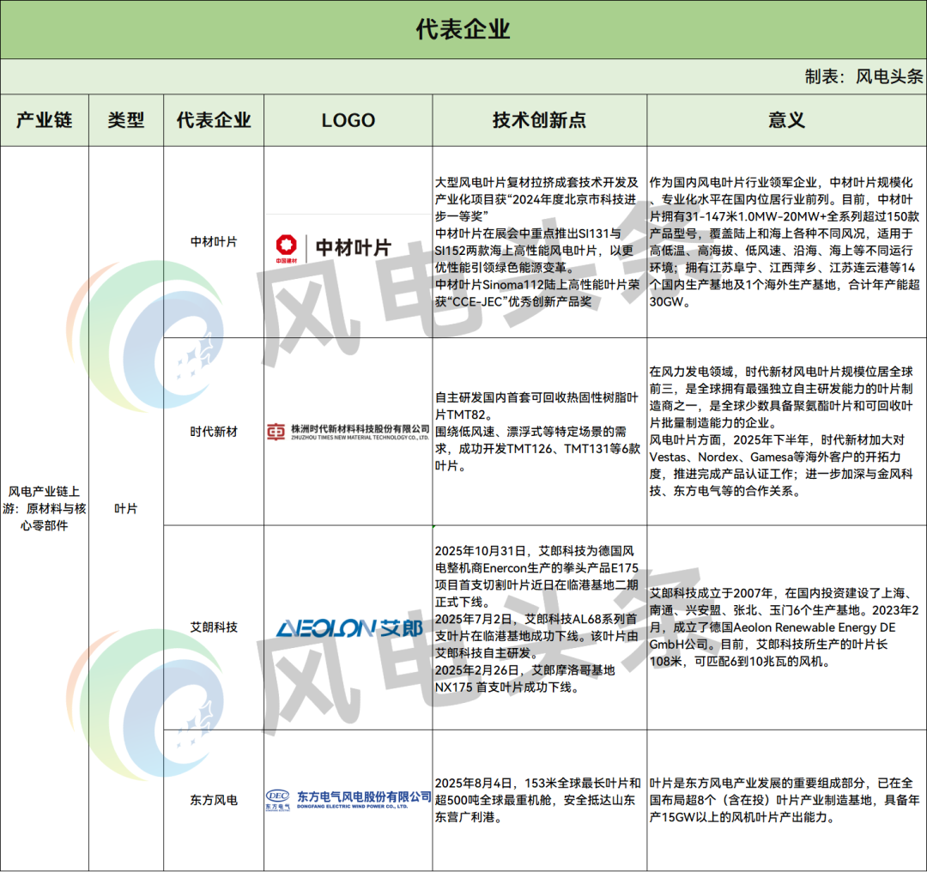The width and height of the screenshot is (927, 872).
Task: Select the 技术创新点 column header
Action: tap(539, 120)
